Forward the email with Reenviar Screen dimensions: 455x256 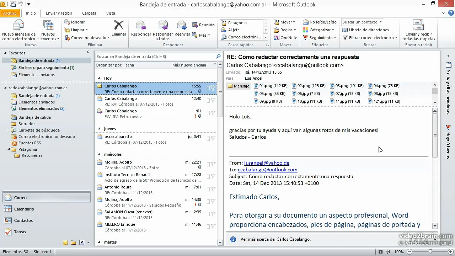[182, 28]
